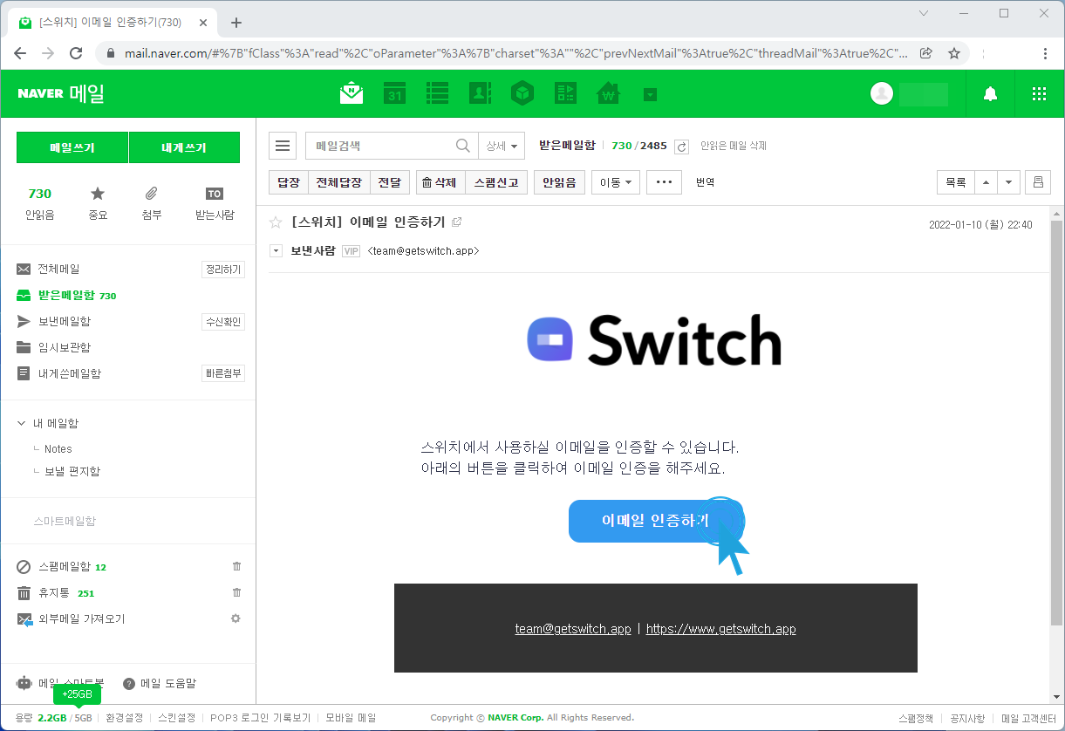Screen dimensions: 1065x731
Task: Open the 임시보관함 drafts folder
Action: [x=64, y=348]
